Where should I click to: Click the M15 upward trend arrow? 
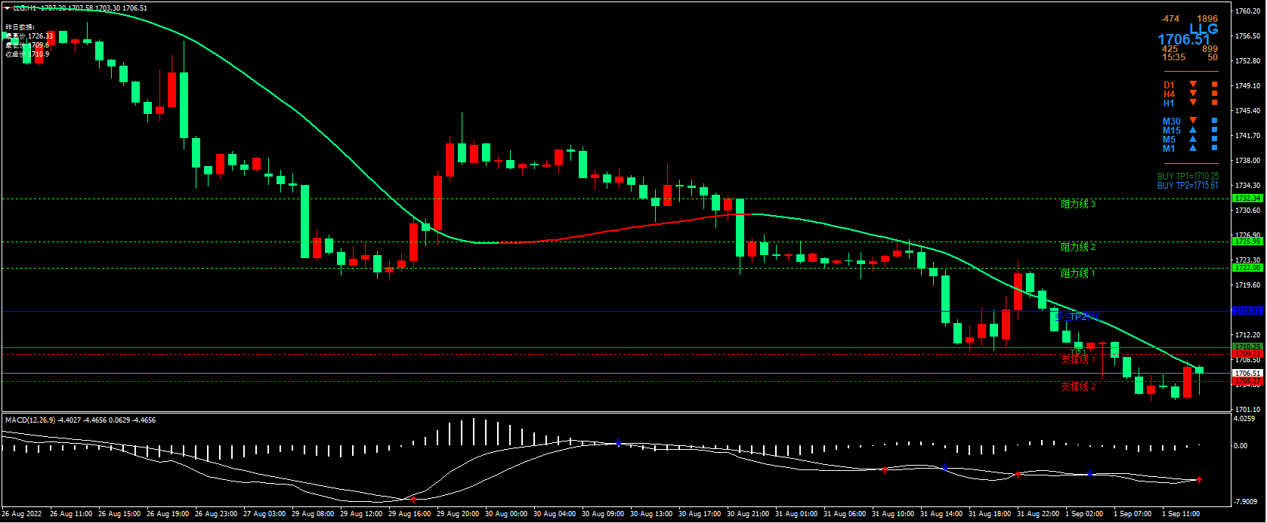pyautogui.click(x=1193, y=130)
